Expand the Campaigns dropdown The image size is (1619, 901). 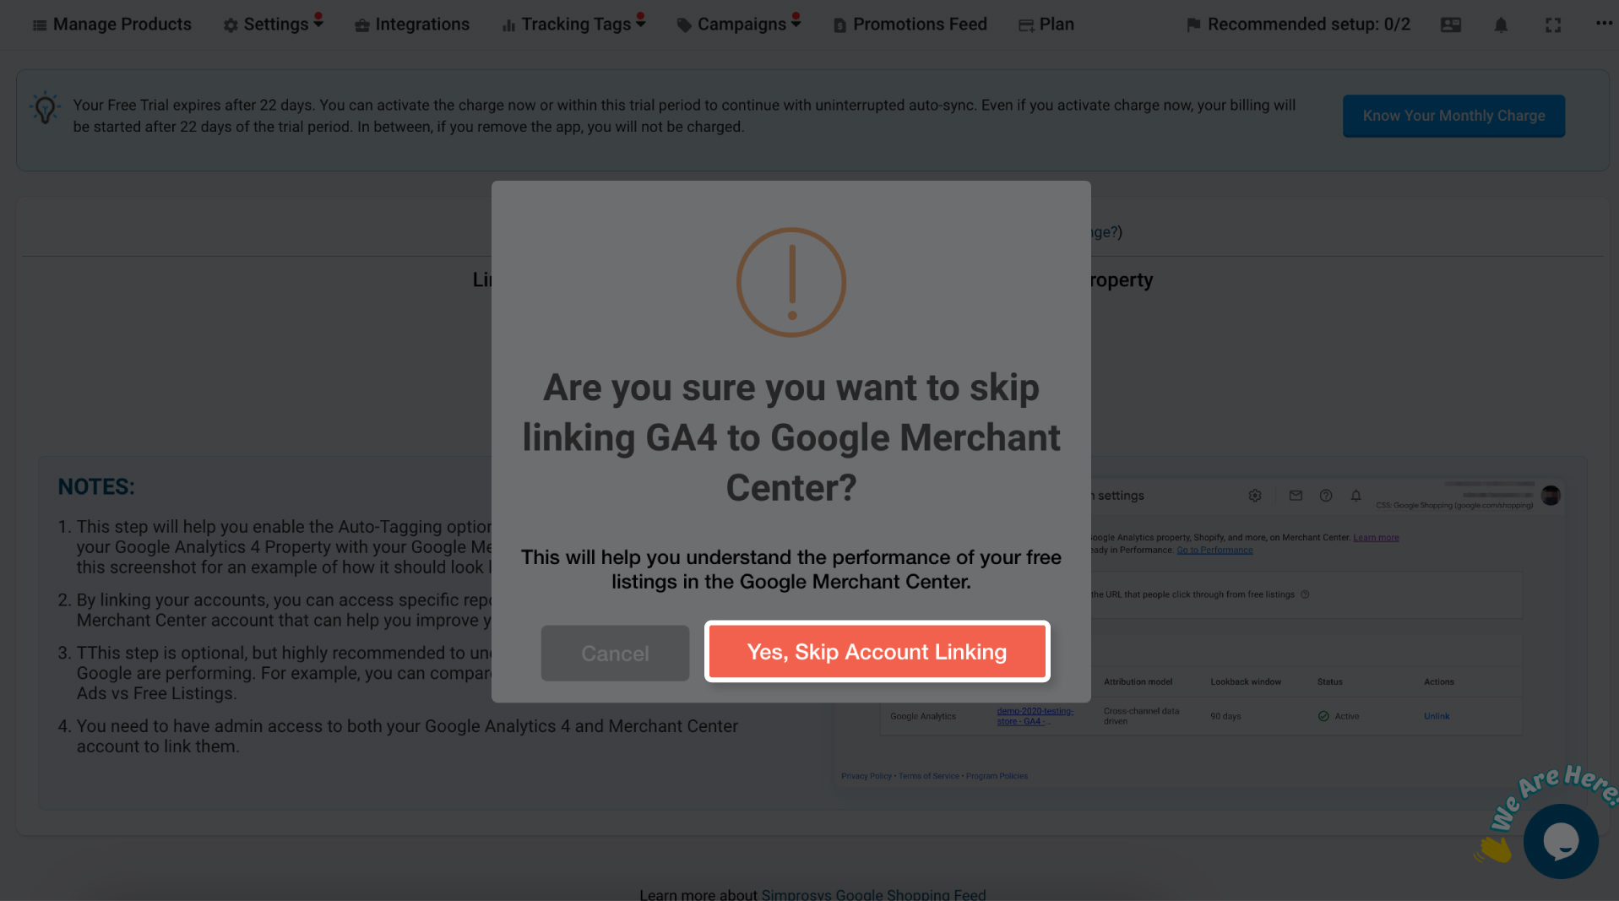pyautogui.click(x=739, y=24)
